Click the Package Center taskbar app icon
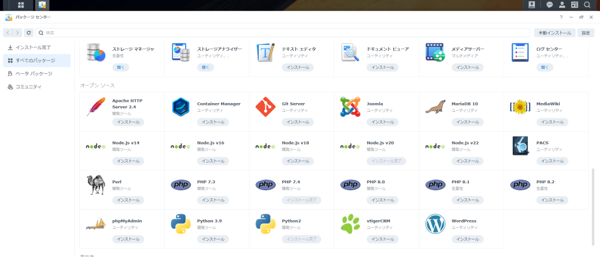The height and width of the screenshot is (257, 600). coord(42,5)
